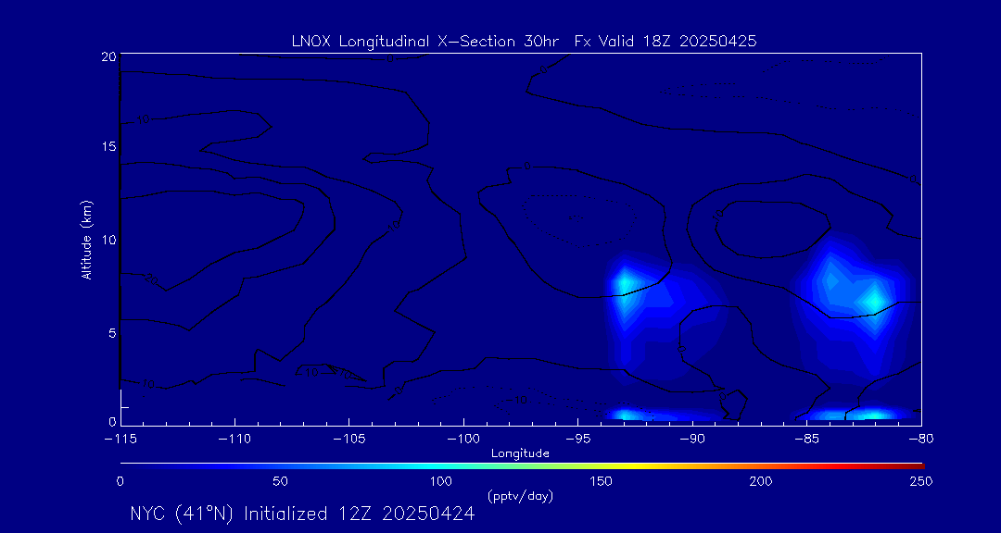Click the "(pptv/day)" units label

click(520, 495)
